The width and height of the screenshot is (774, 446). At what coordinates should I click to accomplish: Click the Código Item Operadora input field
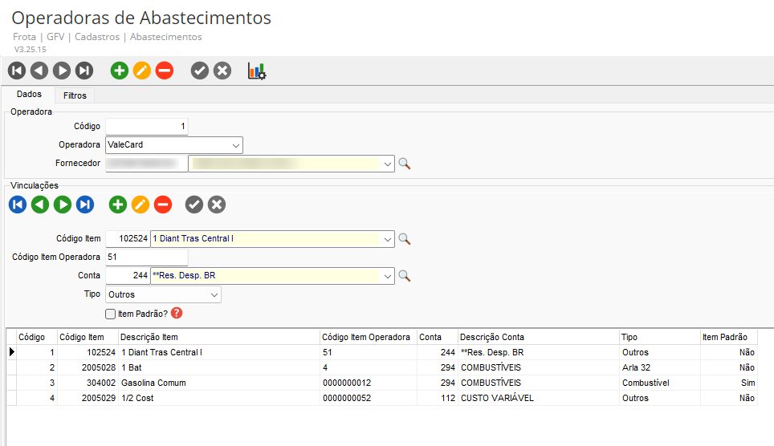(147, 257)
